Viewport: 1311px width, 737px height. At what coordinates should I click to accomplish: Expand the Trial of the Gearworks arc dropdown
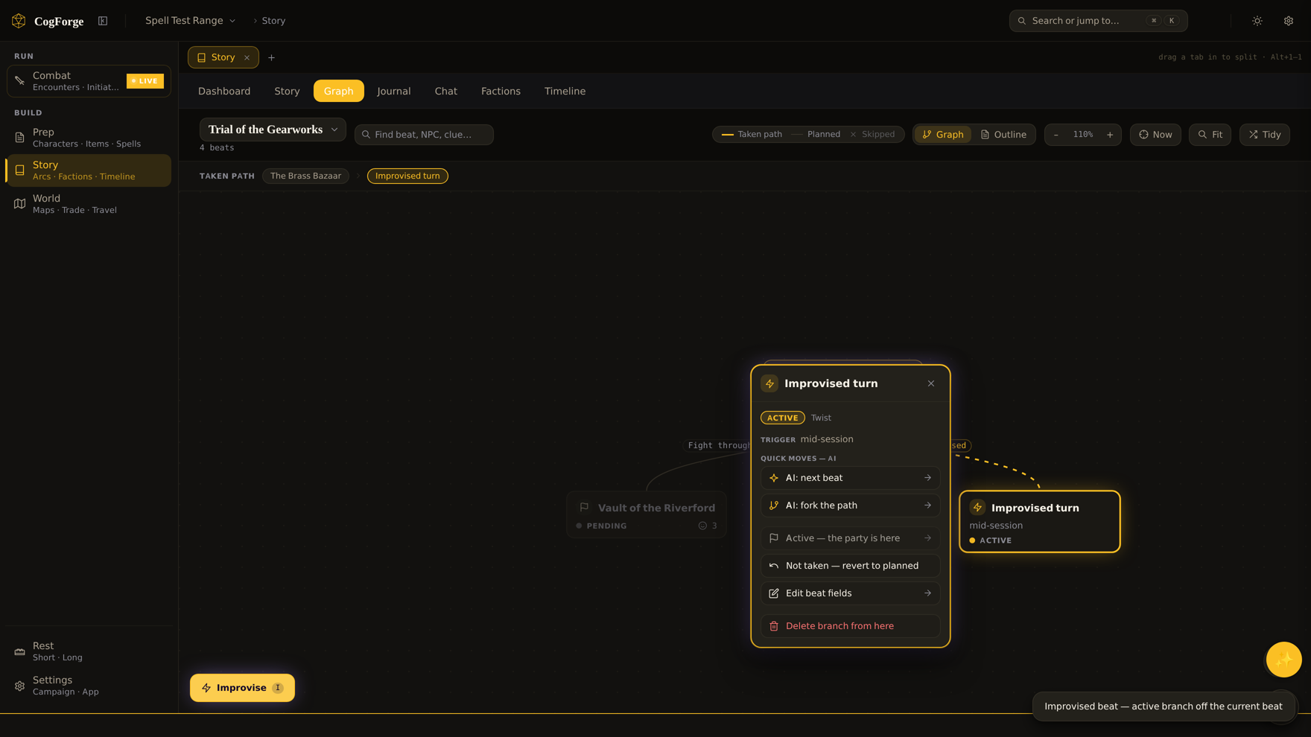tap(273, 130)
